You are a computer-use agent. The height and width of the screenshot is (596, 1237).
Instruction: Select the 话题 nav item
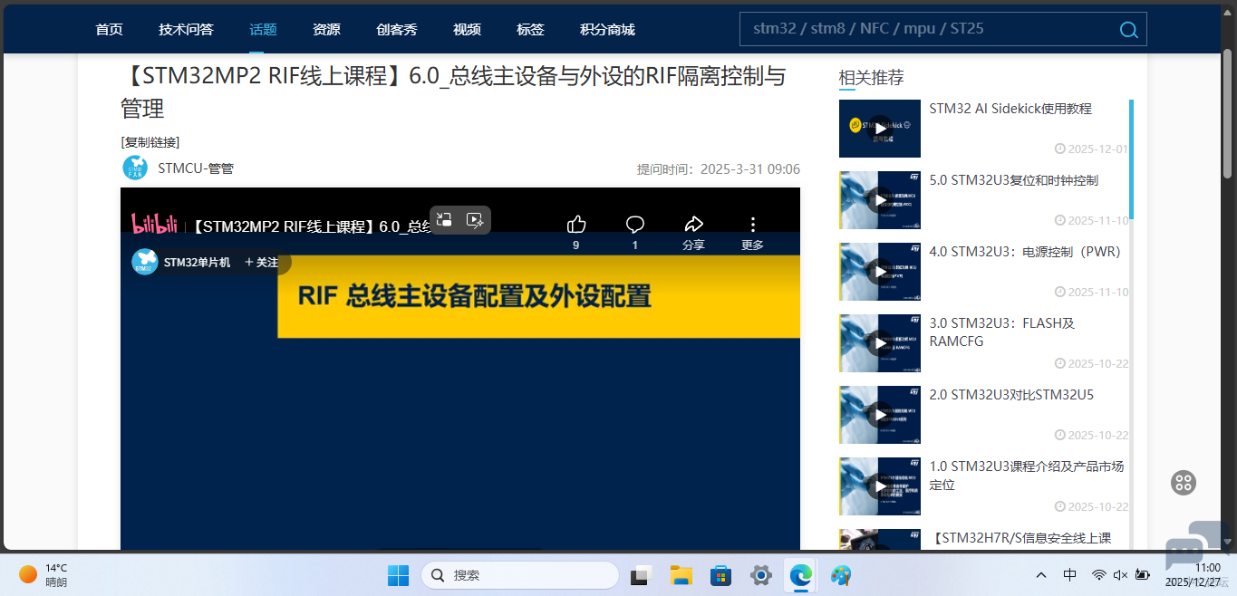[263, 30]
